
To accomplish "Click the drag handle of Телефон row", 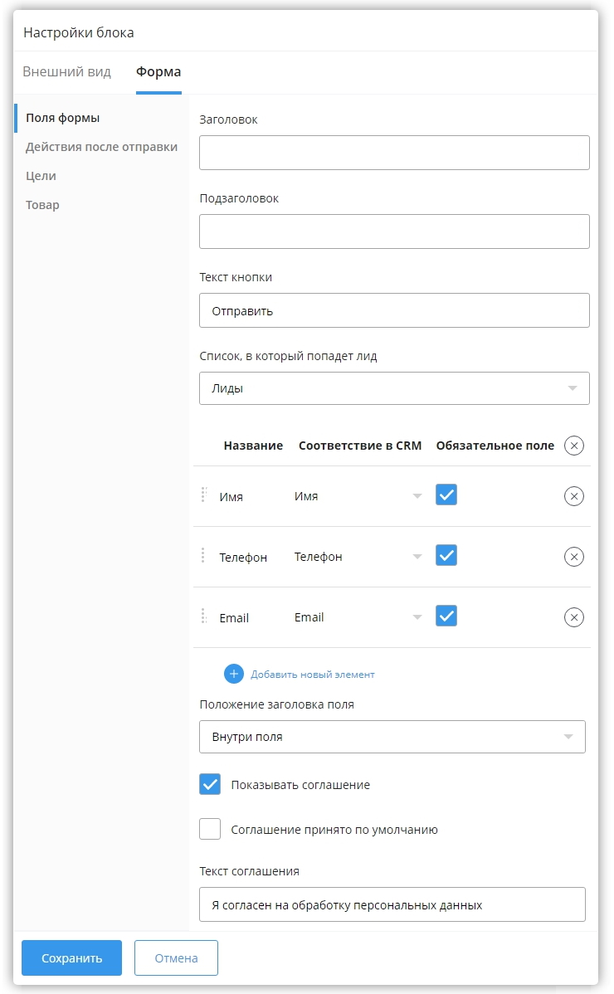I will coord(203,556).
